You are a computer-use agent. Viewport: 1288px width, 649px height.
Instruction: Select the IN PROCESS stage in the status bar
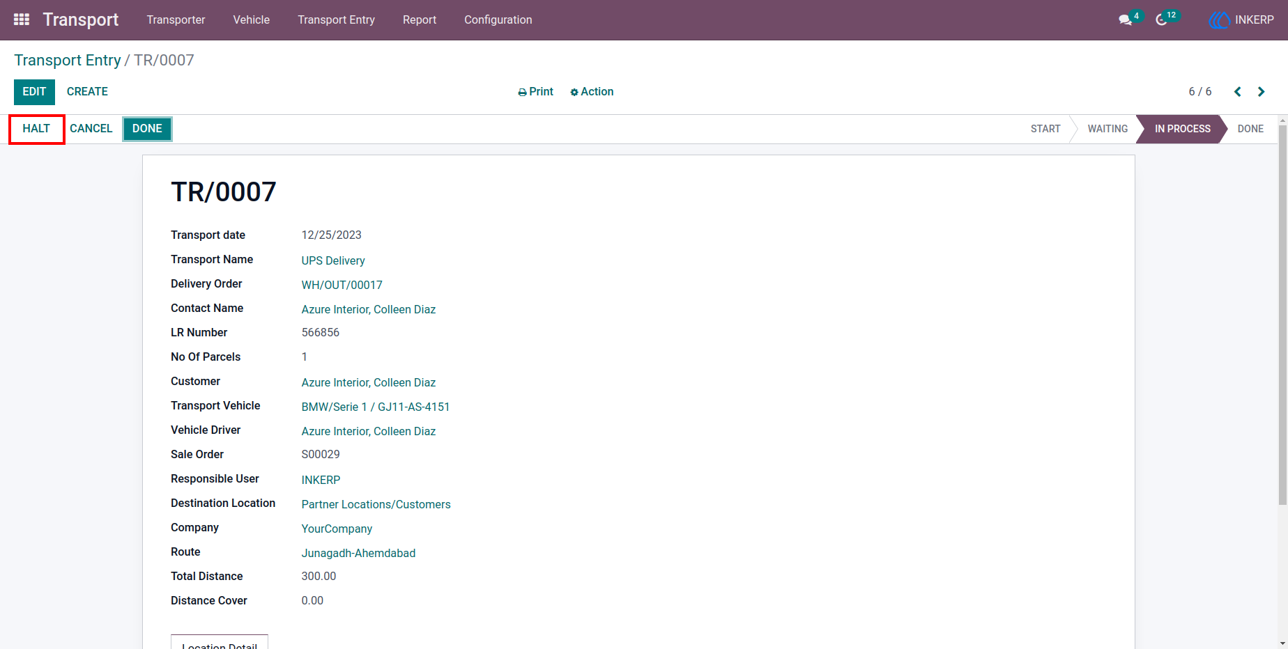[x=1182, y=129]
